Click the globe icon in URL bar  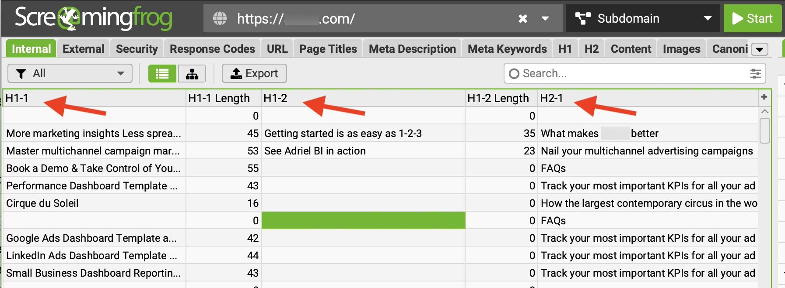click(220, 19)
